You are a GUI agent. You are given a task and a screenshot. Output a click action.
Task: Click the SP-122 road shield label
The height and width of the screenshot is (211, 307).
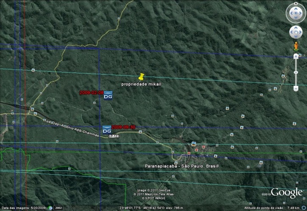pyautogui.click(x=114, y=136)
